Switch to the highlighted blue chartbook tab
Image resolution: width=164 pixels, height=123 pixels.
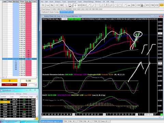67,12
